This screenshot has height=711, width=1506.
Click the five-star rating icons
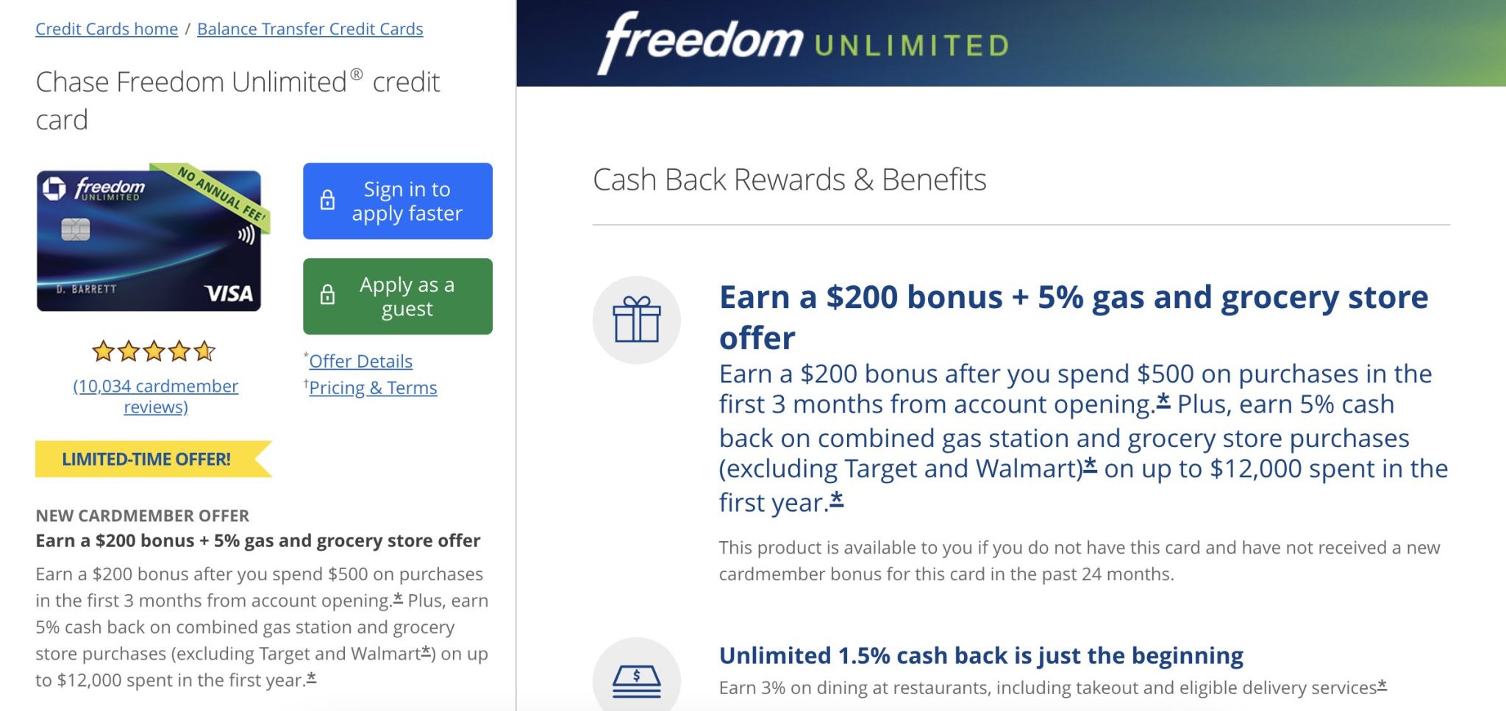(x=154, y=351)
